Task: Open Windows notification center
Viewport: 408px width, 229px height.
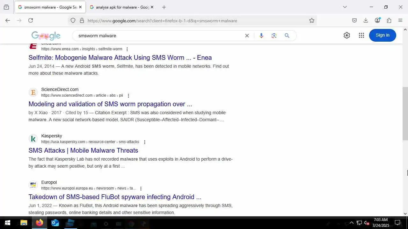Action: (x=397, y=223)
